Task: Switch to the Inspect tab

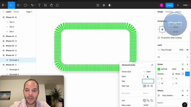Action: (x=178, y=12)
